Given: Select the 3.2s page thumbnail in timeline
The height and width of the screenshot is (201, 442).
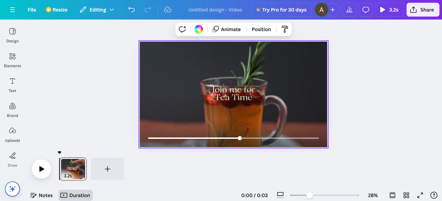Looking at the screenshot, I should point(73,169).
